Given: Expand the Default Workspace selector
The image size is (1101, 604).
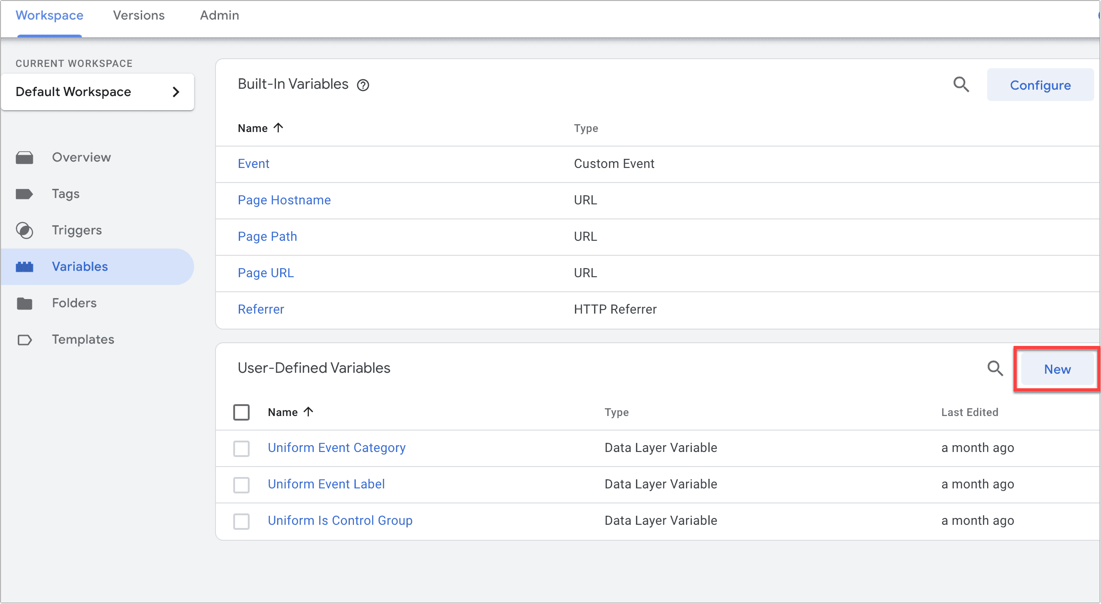Looking at the screenshot, I should (x=97, y=92).
